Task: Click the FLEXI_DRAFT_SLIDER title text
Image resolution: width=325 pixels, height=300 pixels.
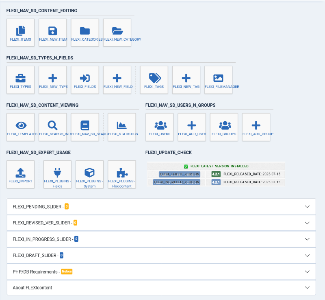Action: [35, 256]
